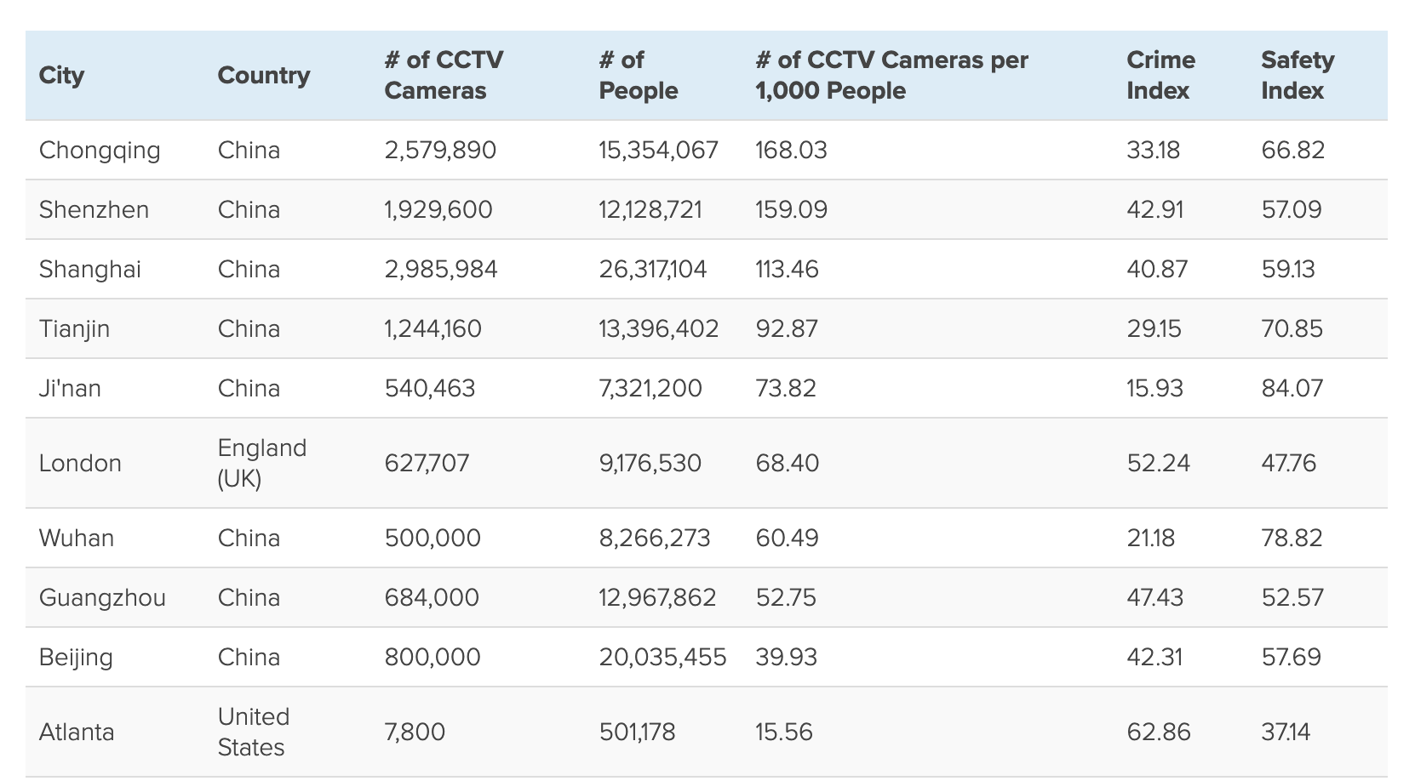Click the London city cell

point(80,464)
